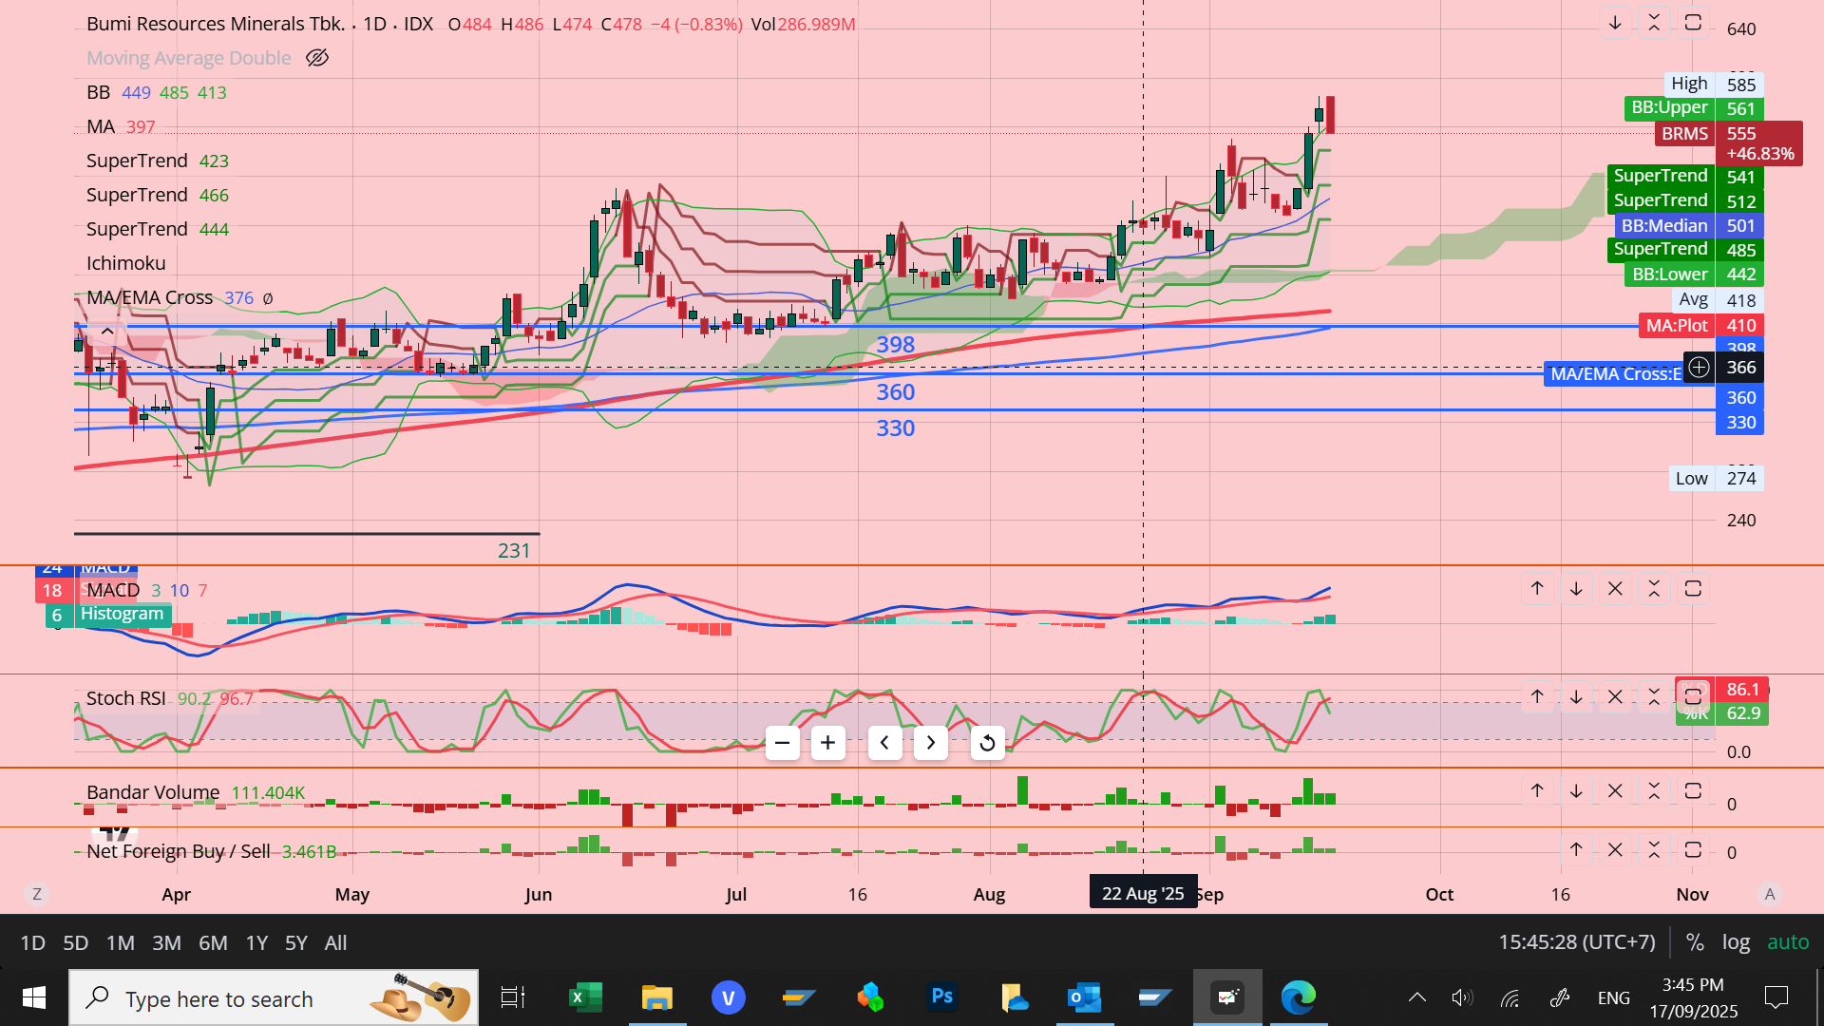Move the Bandar Volume pane down
This screenshot has width=1824, height=1026.
pyautogui.click(x=1576, y=791)
